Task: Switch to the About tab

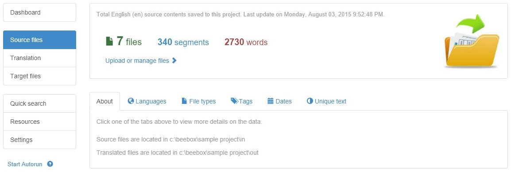Action: tap(105, 101)
